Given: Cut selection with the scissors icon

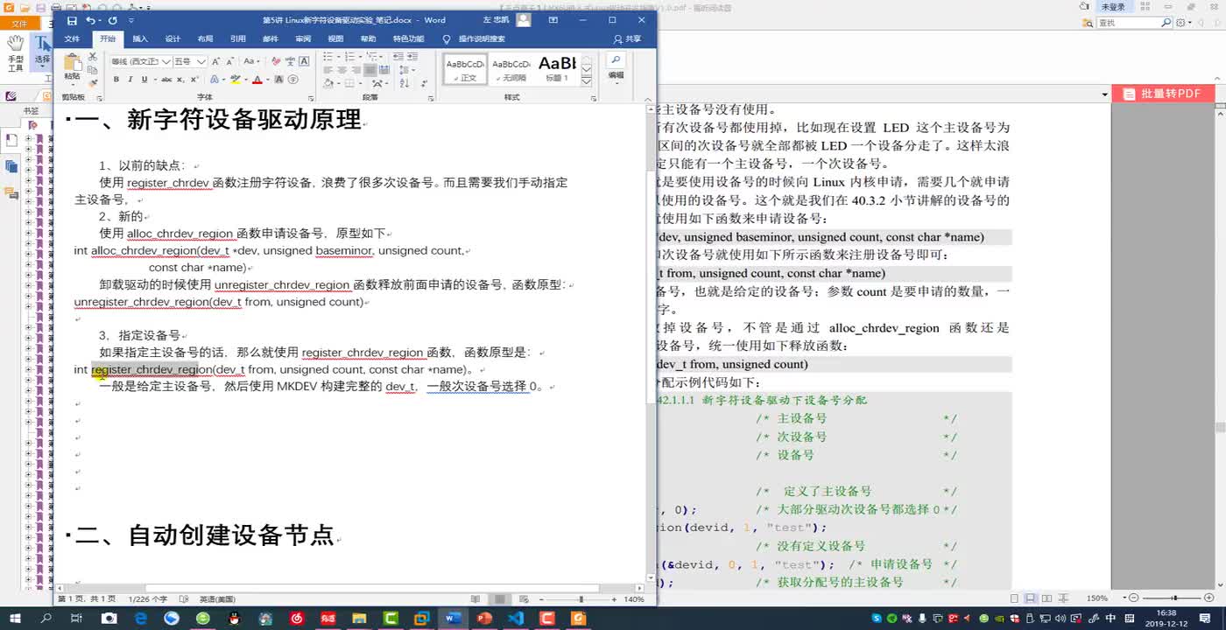Looking at the screenshot, I should click(92, 56).
